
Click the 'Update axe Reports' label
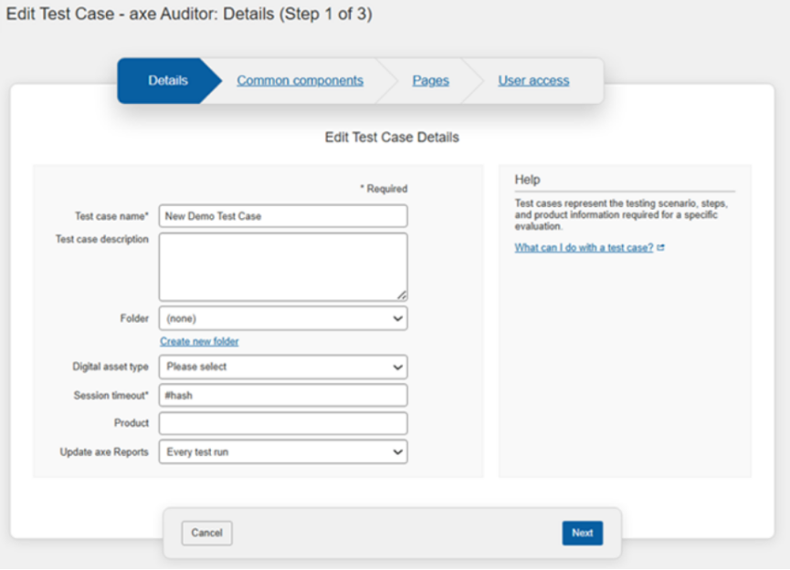pyautogui.click(x=104, y=452)
